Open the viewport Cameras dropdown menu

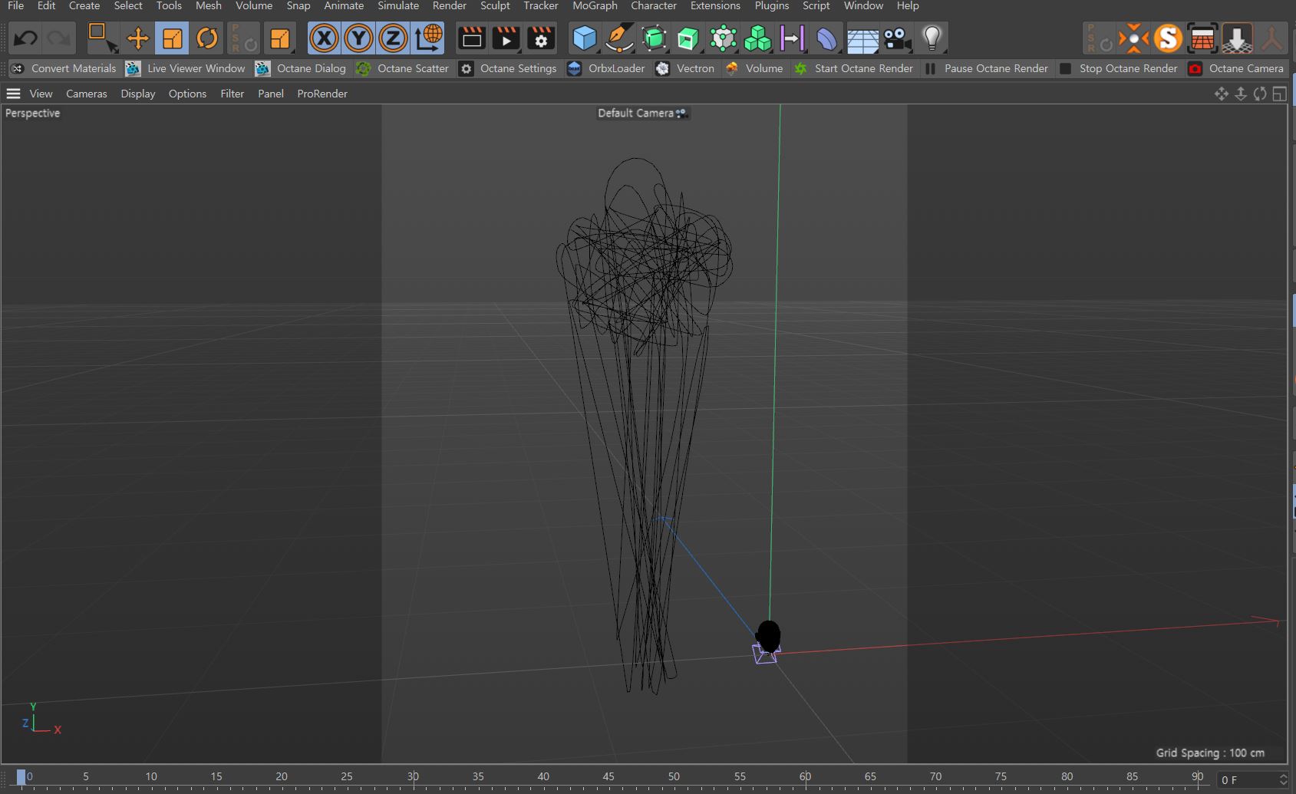(86, 94)
